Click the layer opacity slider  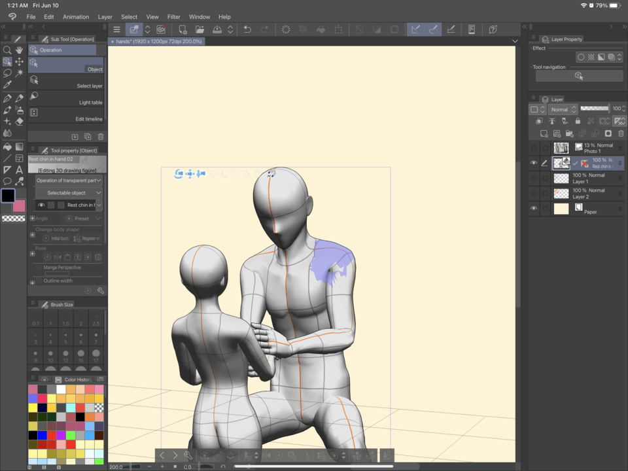(595, 109)
